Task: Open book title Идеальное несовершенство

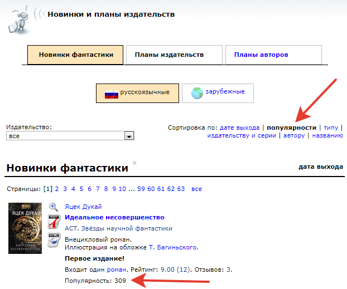Action: (114, 217)
